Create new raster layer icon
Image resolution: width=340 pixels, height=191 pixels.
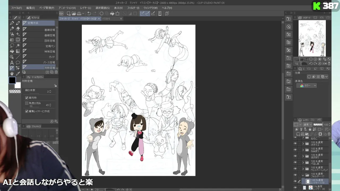tap(298, 134)
